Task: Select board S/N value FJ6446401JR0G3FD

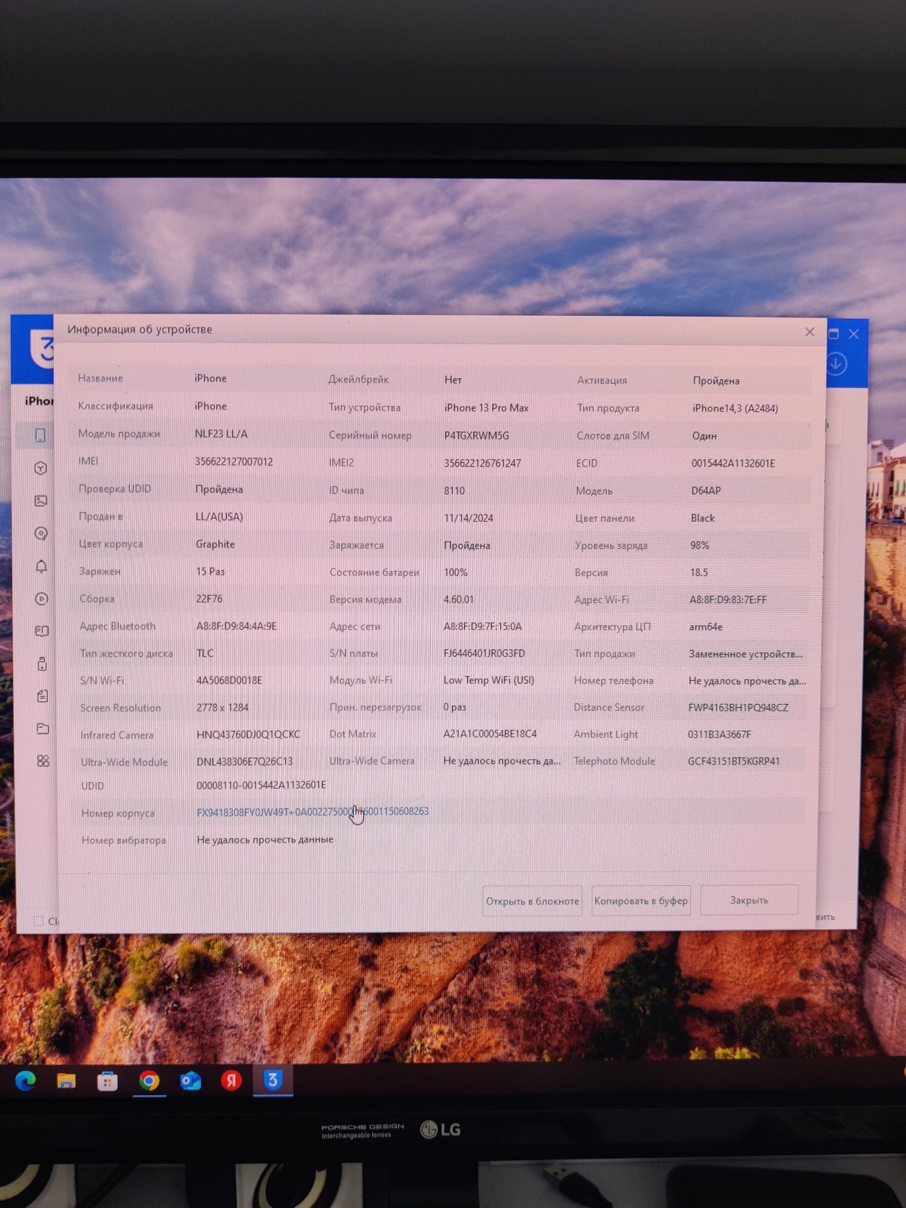Action: (484, 654)
